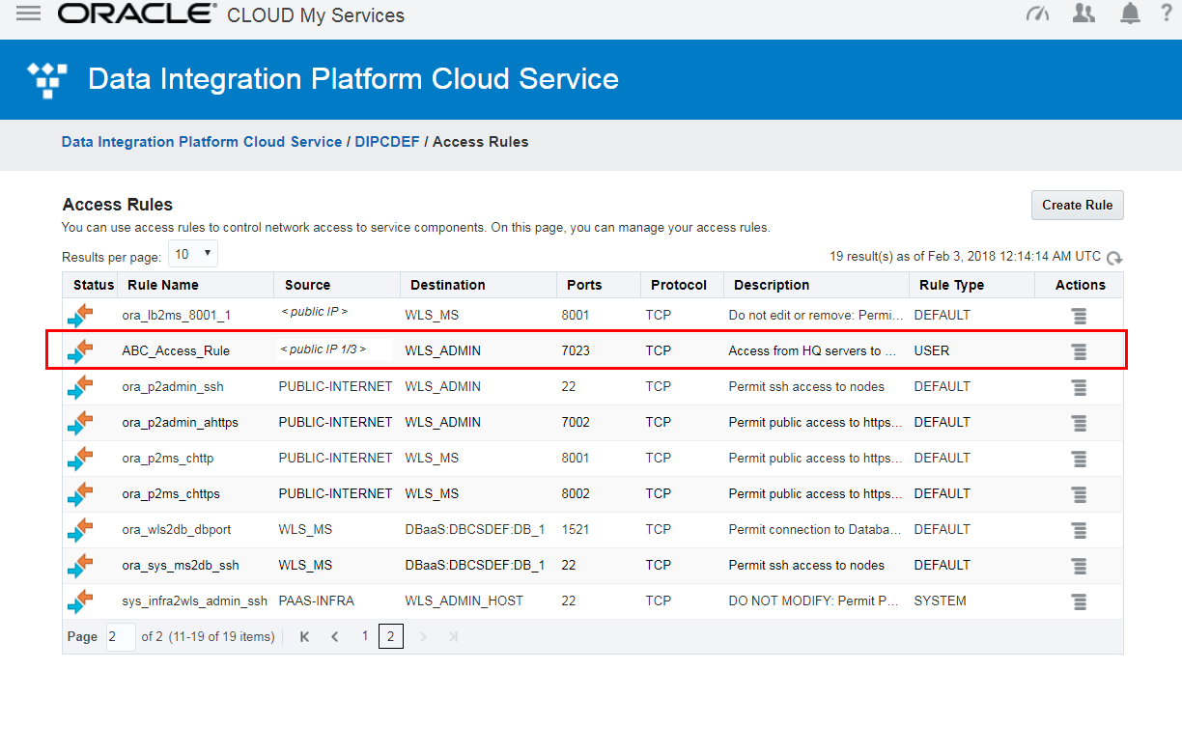The image size is (1182, 754).
Task: Open the notifications bell
Action: (x=1130, y=14)
